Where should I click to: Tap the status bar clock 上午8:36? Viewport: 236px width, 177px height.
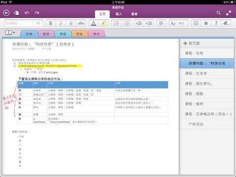point(118,2)
